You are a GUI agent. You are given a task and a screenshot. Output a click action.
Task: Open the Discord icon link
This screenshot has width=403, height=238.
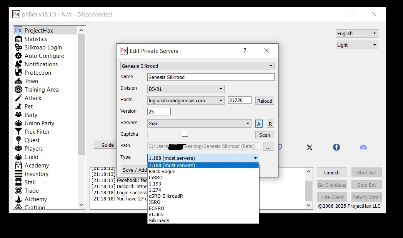(363, 147)
